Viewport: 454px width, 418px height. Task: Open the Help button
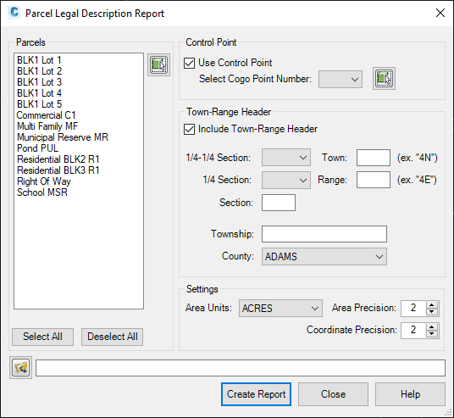click(x=410, y=394)
